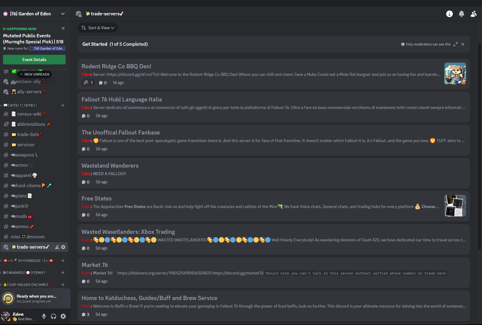Click the invite people icon on trade-servers
Viewport: 482px width, 325px height.
[57, 247]
